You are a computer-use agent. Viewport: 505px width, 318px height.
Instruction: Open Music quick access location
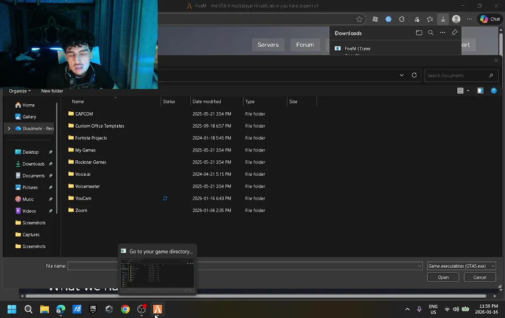24,199
